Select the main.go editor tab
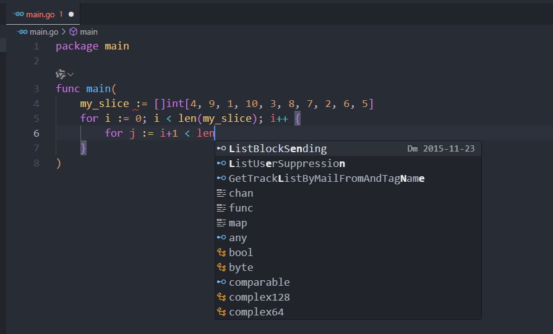This screenshot has height=334, width=553. (x=43, y=14)
